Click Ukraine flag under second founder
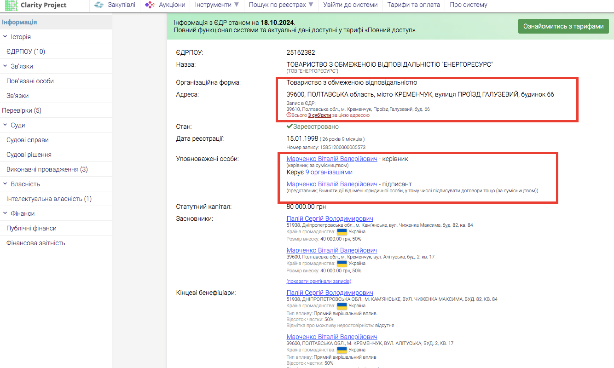The height and width of the screenshot is (368, 614). point(342,264)
